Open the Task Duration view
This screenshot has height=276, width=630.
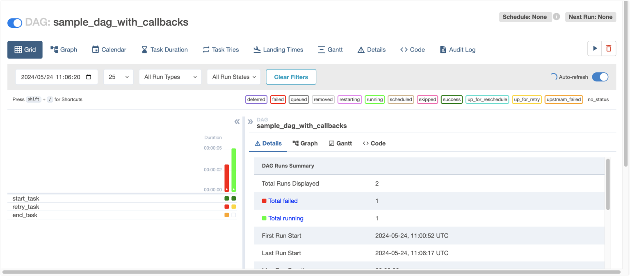(x=164, y=49)
